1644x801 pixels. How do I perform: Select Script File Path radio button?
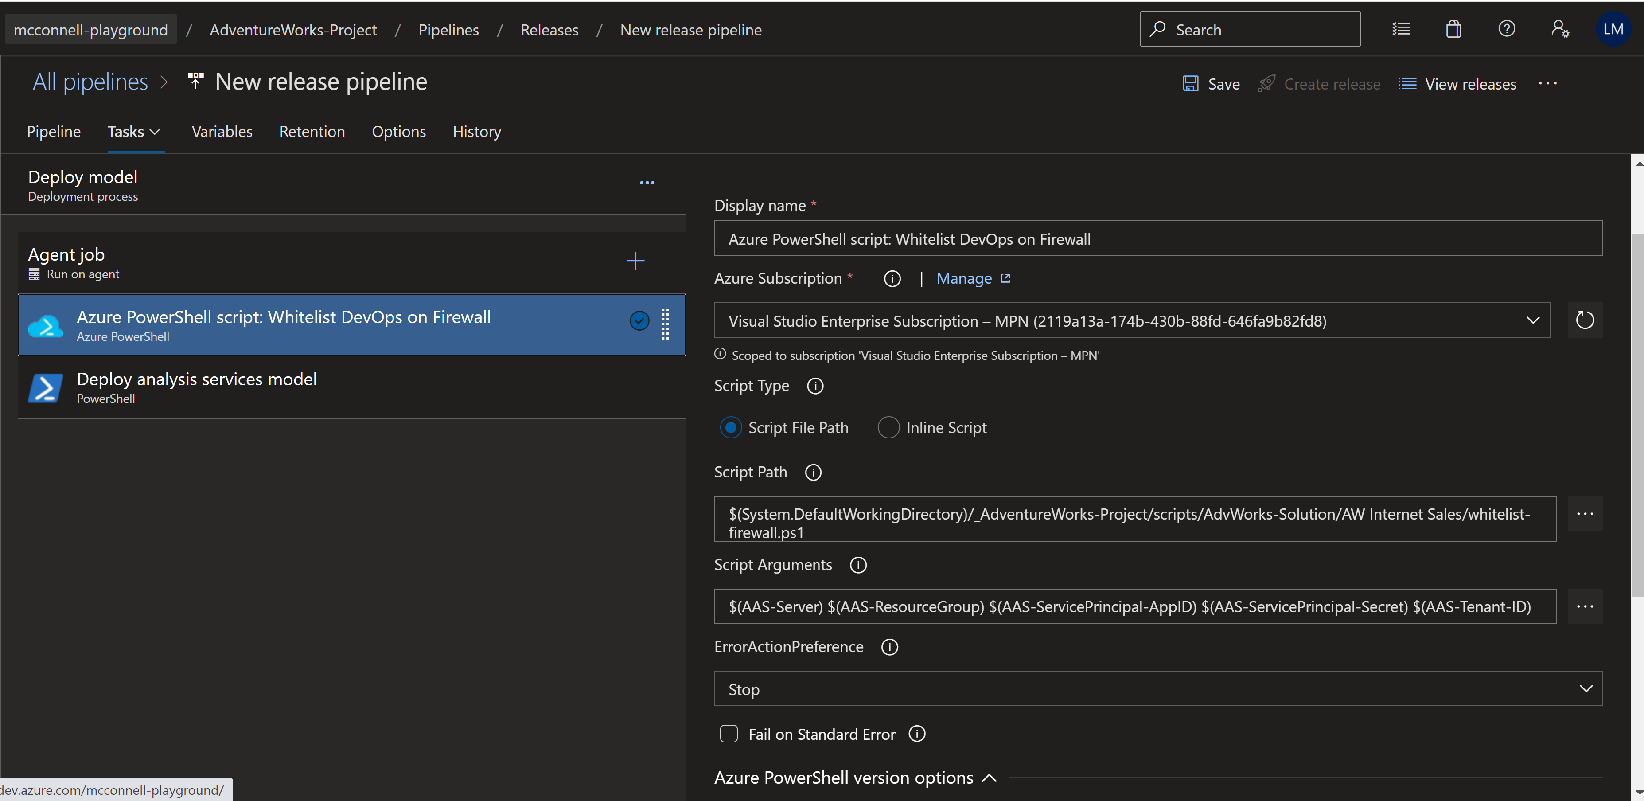731,428
